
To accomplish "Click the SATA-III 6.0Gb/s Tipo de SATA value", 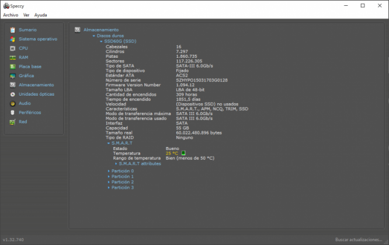I will pos(194,66).
